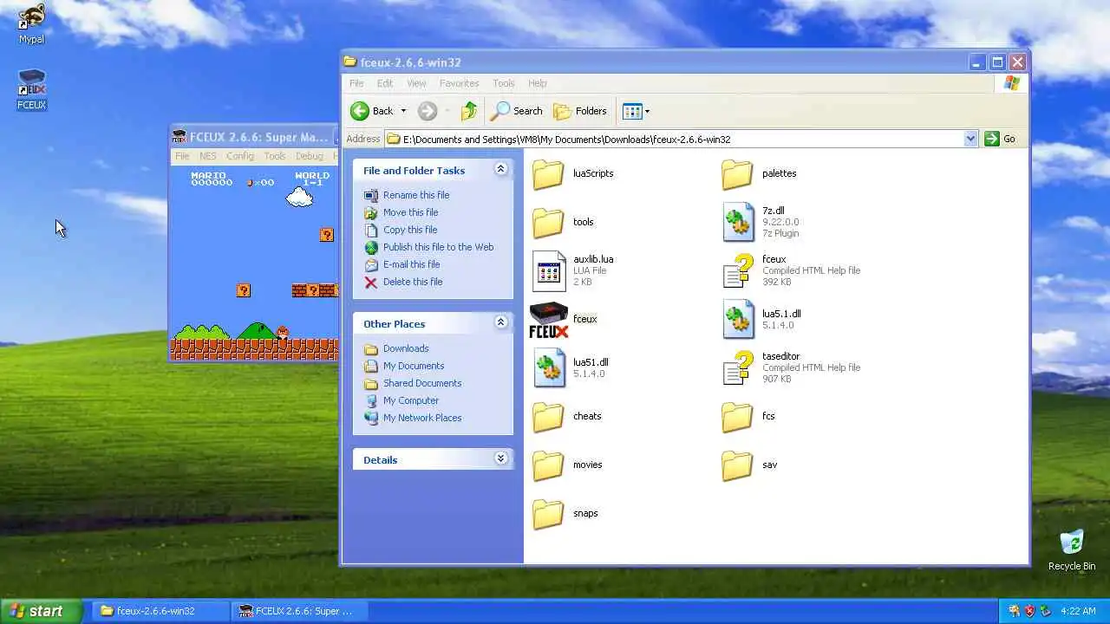Select the fcs folder icon

[737, 417]
